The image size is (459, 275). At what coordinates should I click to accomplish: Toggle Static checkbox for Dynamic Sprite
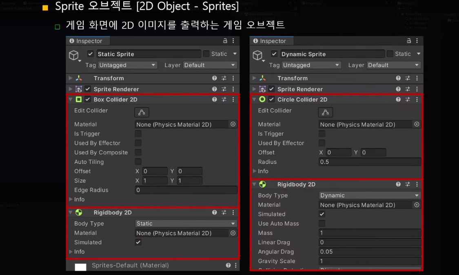pyautogui.click(x=390, y=54)
